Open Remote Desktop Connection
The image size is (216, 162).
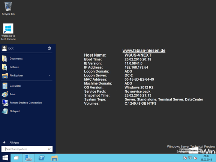[x=27, y=103]
